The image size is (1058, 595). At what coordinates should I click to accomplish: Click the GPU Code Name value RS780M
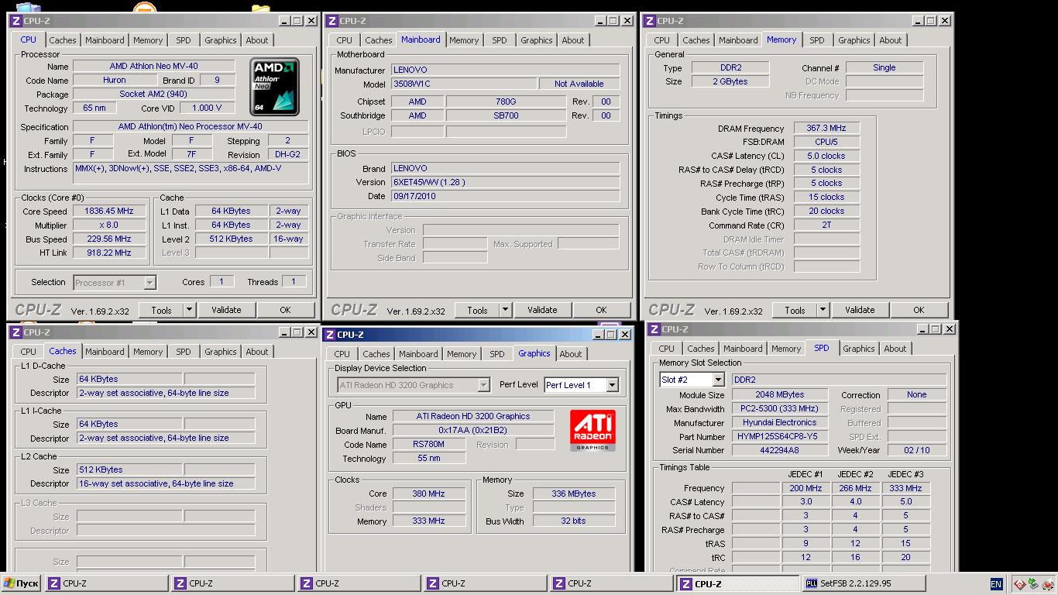[429, 445]
